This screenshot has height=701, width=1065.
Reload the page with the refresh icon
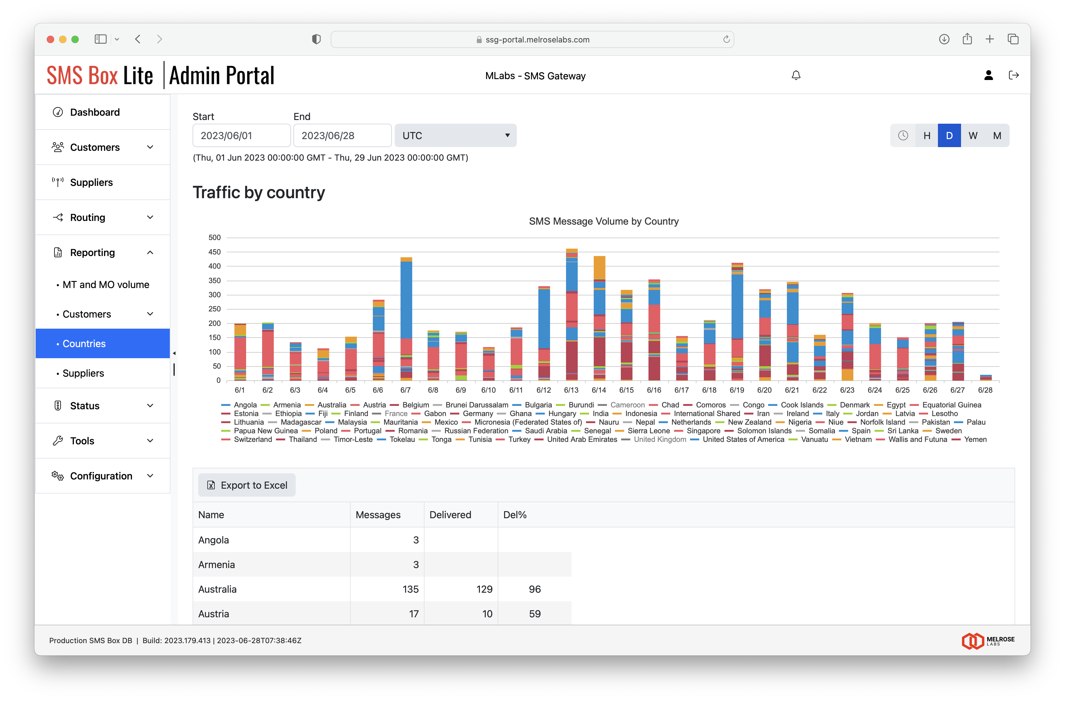coord(726,39)
